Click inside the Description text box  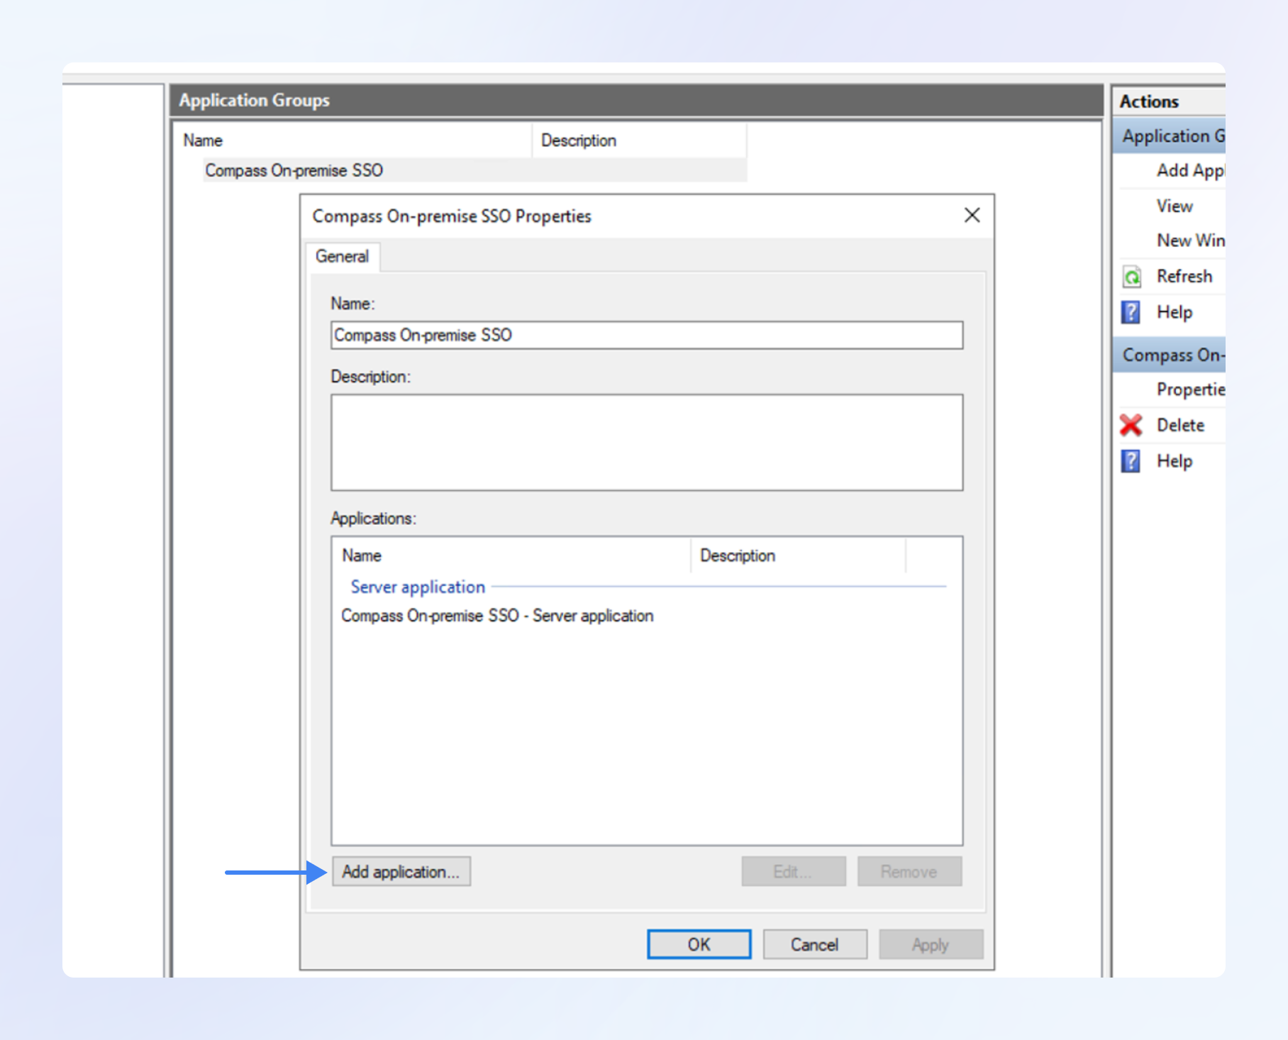[646, 442]
